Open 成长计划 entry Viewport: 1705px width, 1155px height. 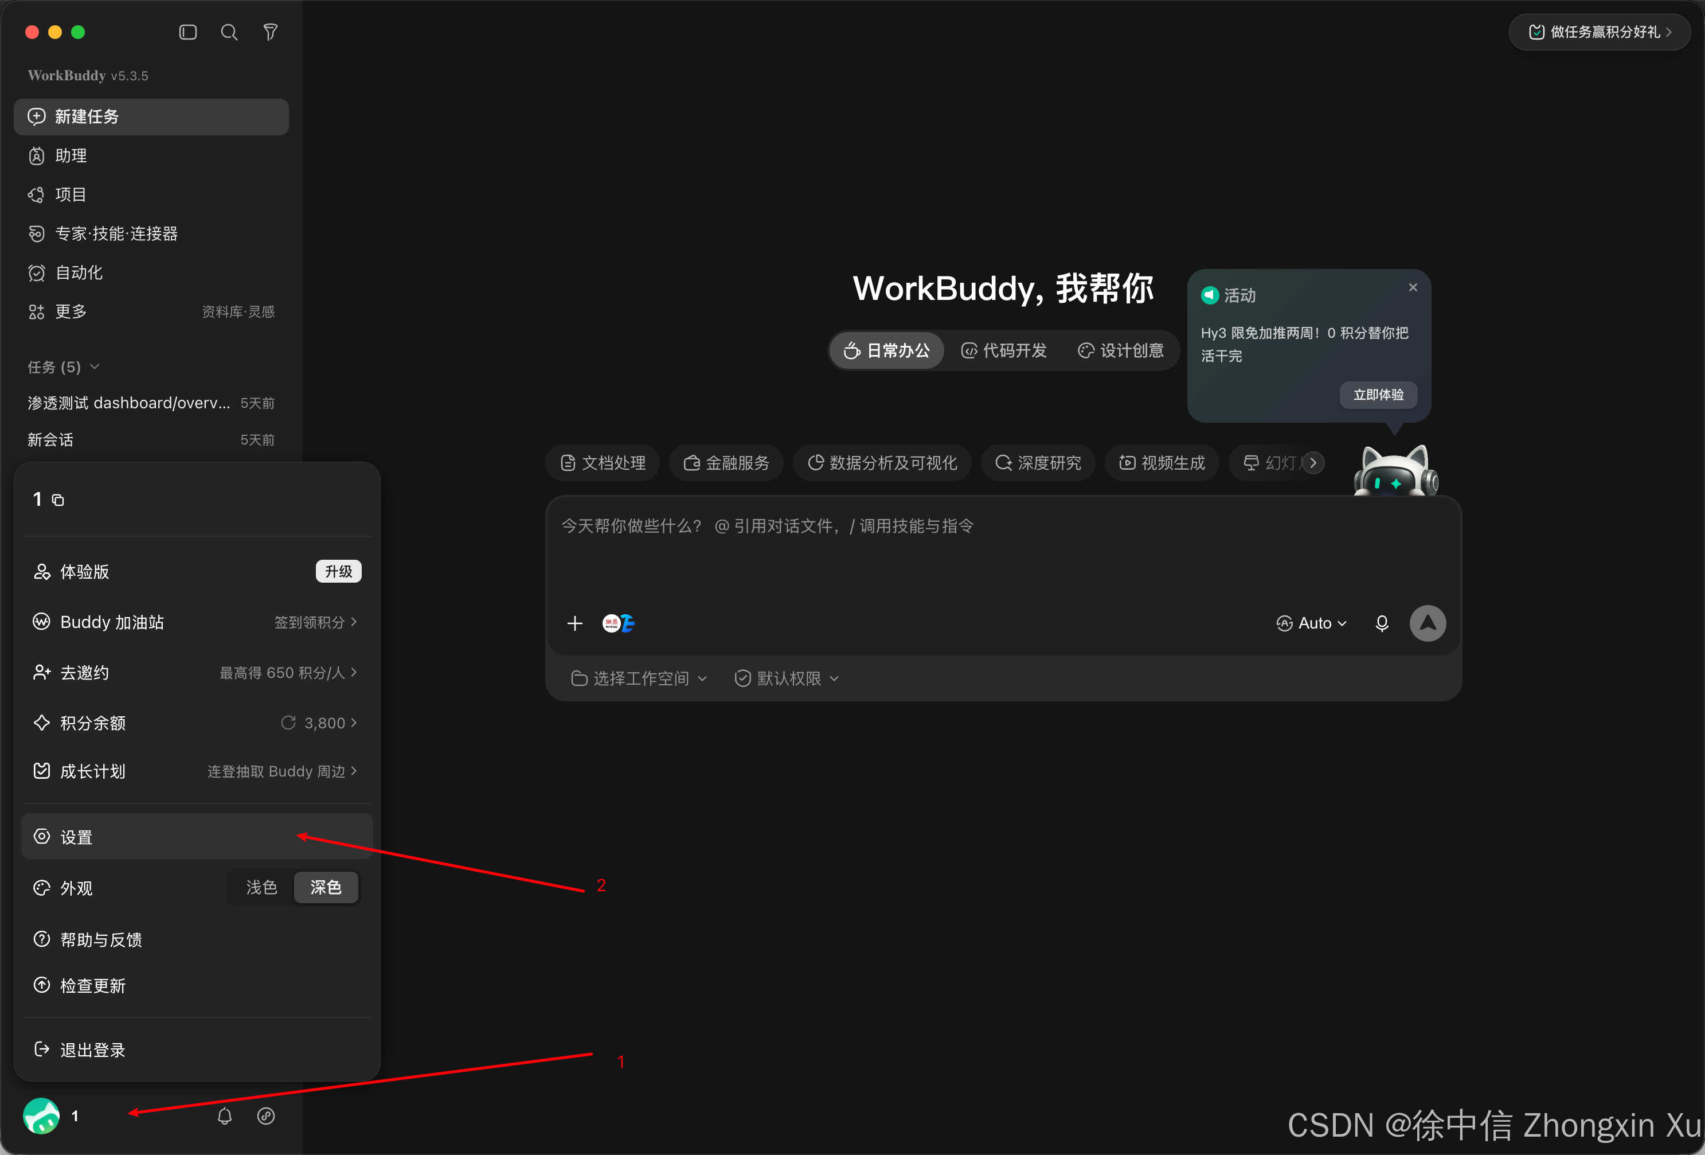click(x=197, y=771)
